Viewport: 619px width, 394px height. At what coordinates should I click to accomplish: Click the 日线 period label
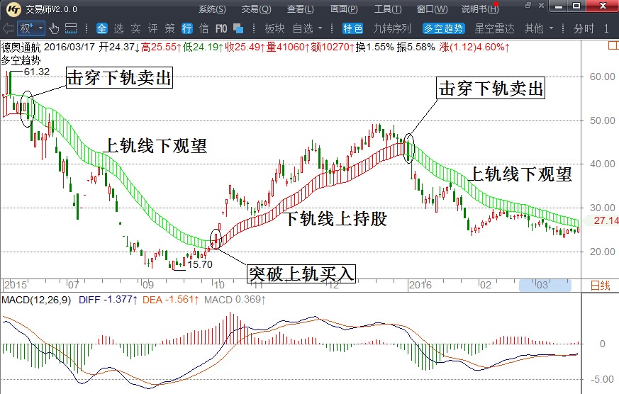[600, 285]
